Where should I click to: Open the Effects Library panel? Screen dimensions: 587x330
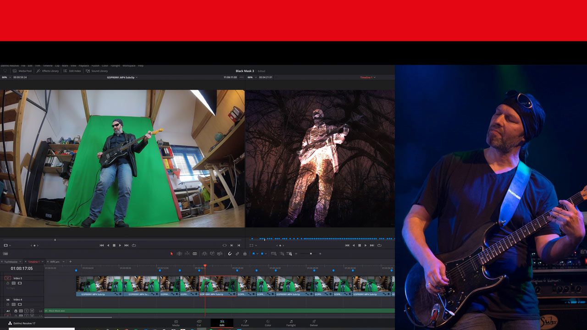[x=48, y=71]
